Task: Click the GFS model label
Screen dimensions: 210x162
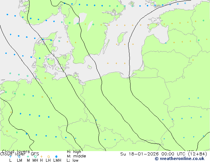Action: (35, 154)
